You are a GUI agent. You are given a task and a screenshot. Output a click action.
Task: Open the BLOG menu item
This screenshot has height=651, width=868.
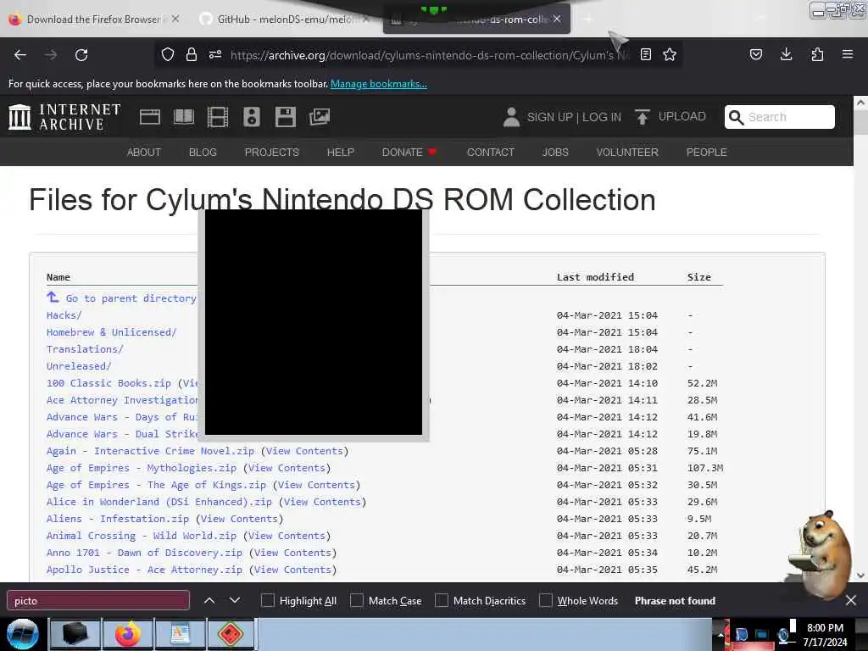(203, 153)
